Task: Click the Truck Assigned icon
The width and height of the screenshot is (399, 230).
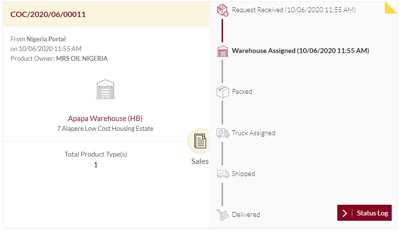Action: (223, 133)
